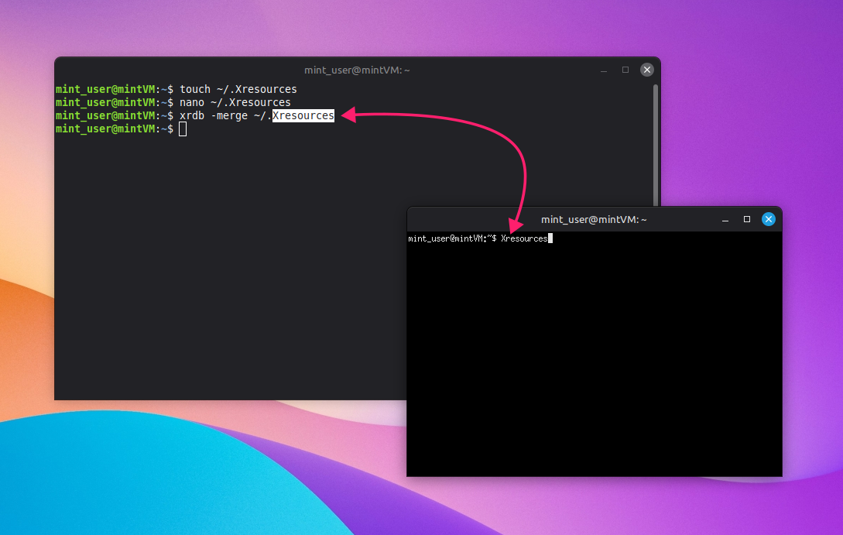Click the highlighted 'Xresources' text in background terminal
This screenshot has width=843, height=535.
click(x=303, y=115)
